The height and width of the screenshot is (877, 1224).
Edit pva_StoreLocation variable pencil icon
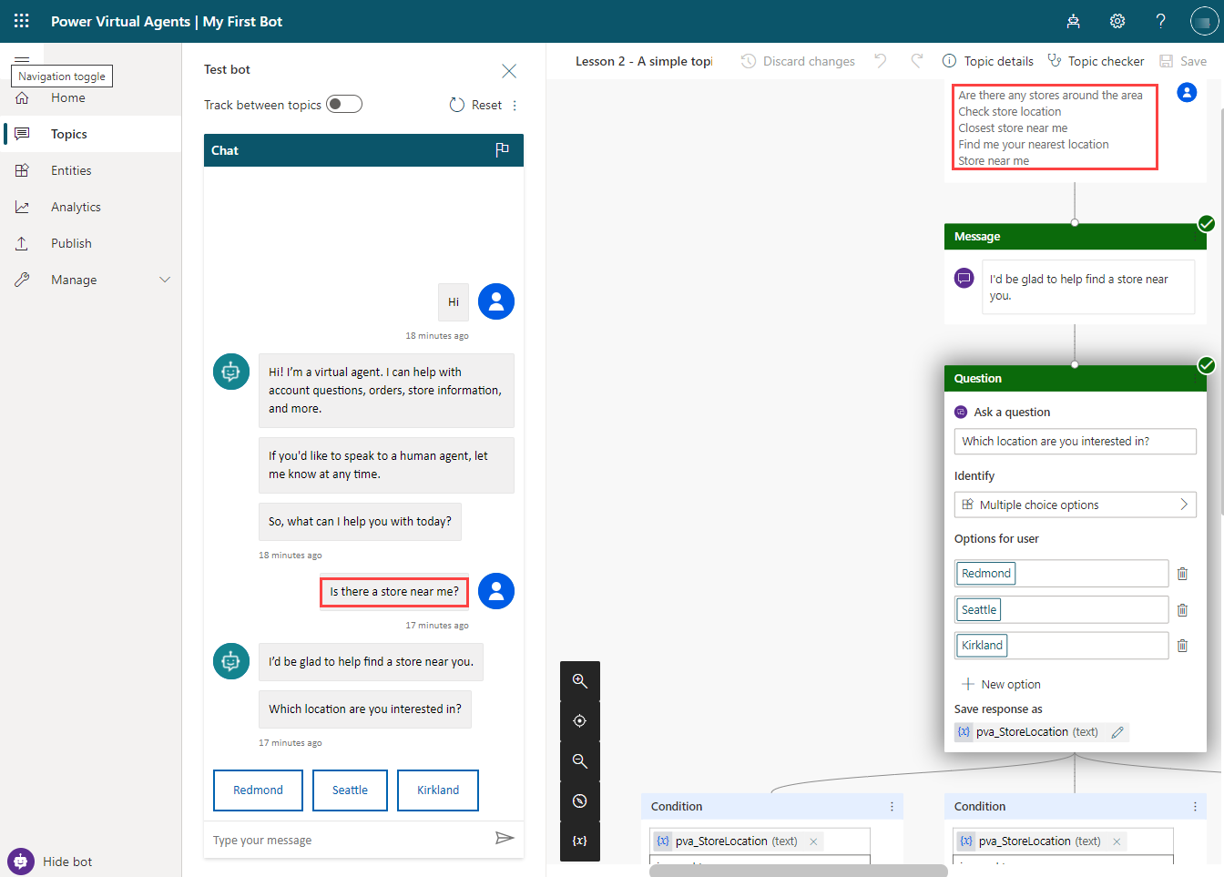click(x=1117, y=732)
